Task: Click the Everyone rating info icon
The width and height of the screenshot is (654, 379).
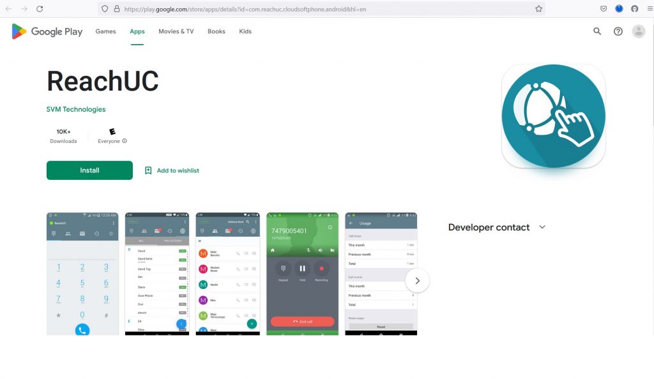Action: pos(125,141)
